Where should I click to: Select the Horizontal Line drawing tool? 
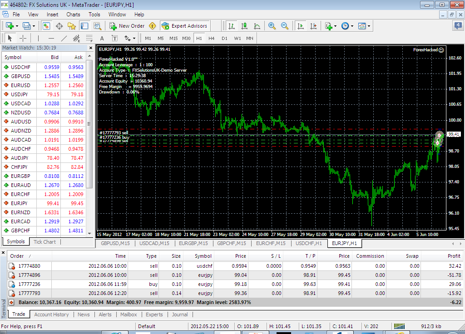(x=51, y=38)
